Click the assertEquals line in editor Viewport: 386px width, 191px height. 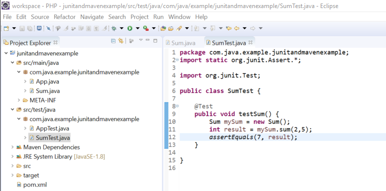coord(282,137)
